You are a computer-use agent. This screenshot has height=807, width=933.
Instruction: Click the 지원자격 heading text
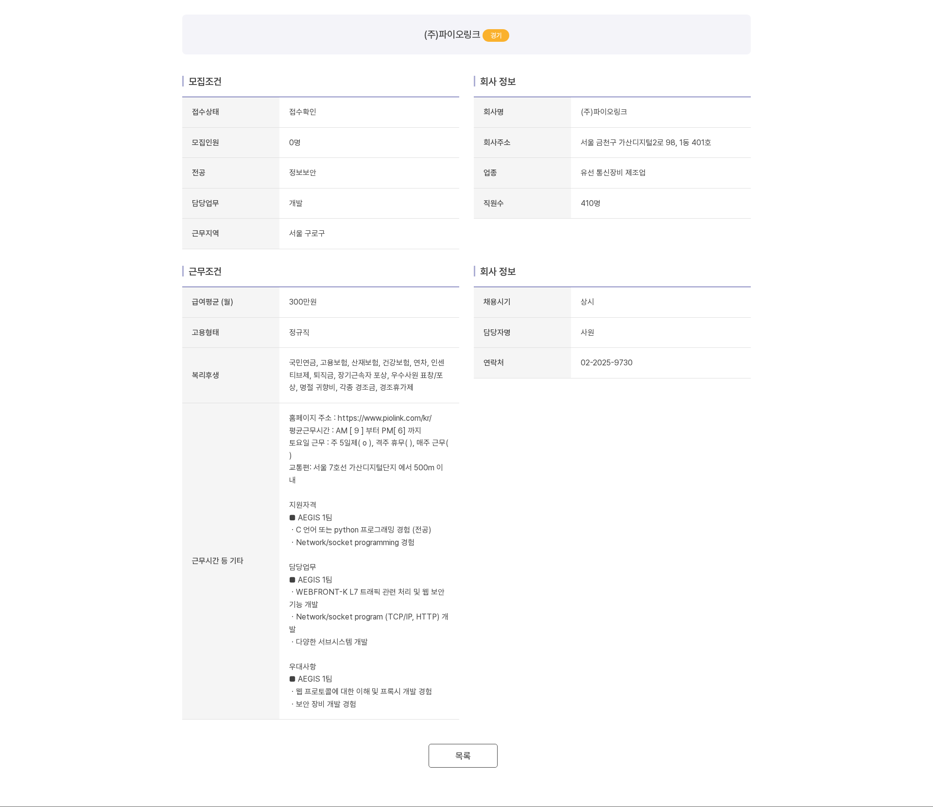(302, 505)
